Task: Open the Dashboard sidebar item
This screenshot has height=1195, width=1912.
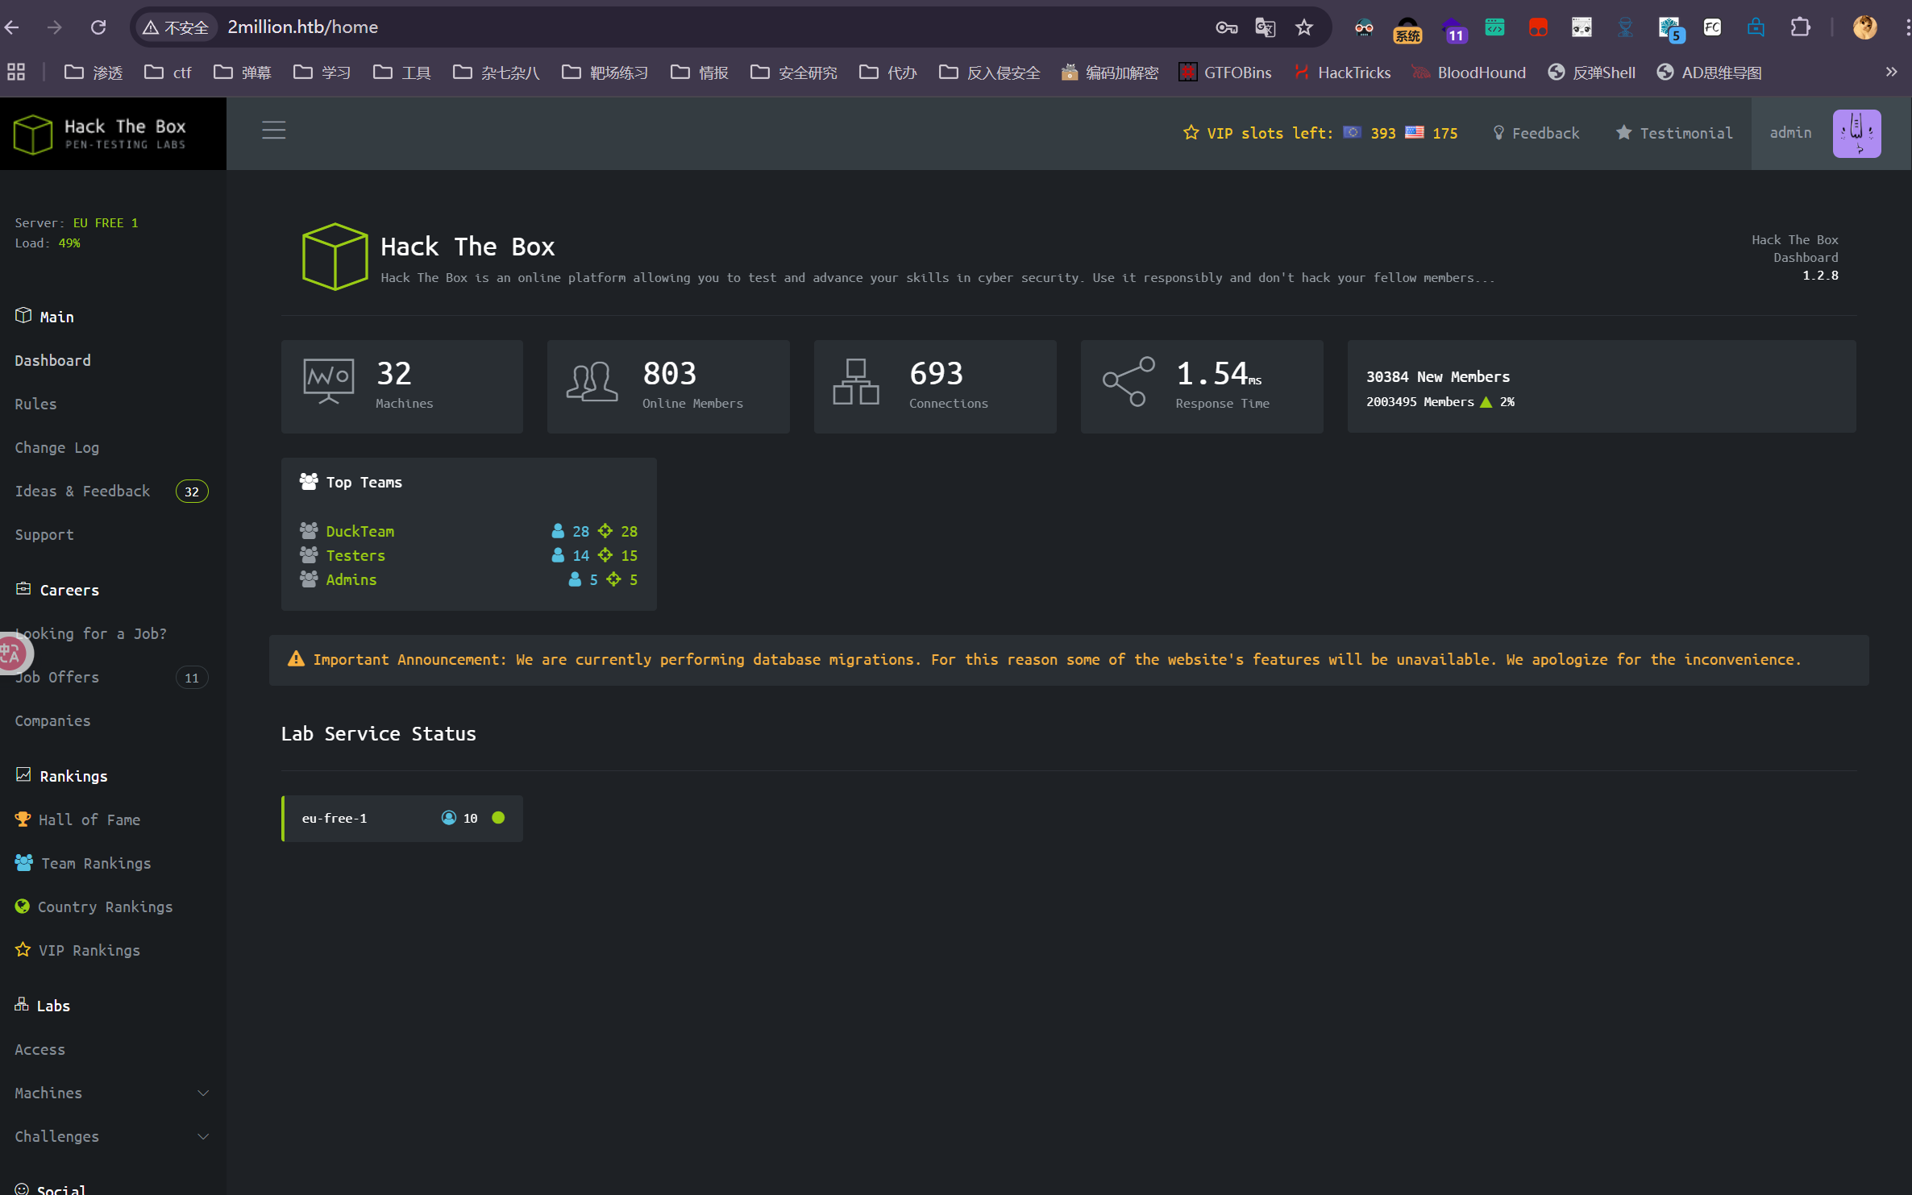Action: tap(52, 360)
